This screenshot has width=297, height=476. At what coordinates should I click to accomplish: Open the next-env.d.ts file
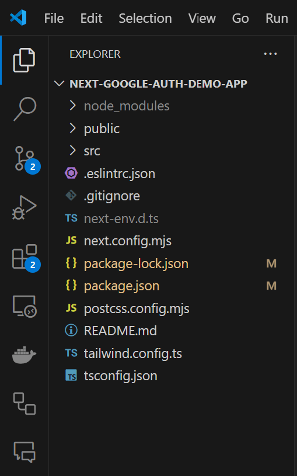tap(121, 218)
